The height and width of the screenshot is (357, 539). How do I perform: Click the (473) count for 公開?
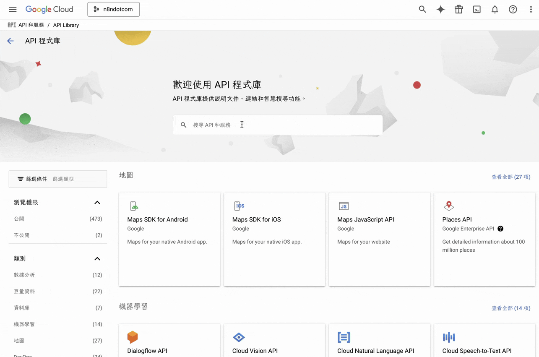(x=96, y=219)
